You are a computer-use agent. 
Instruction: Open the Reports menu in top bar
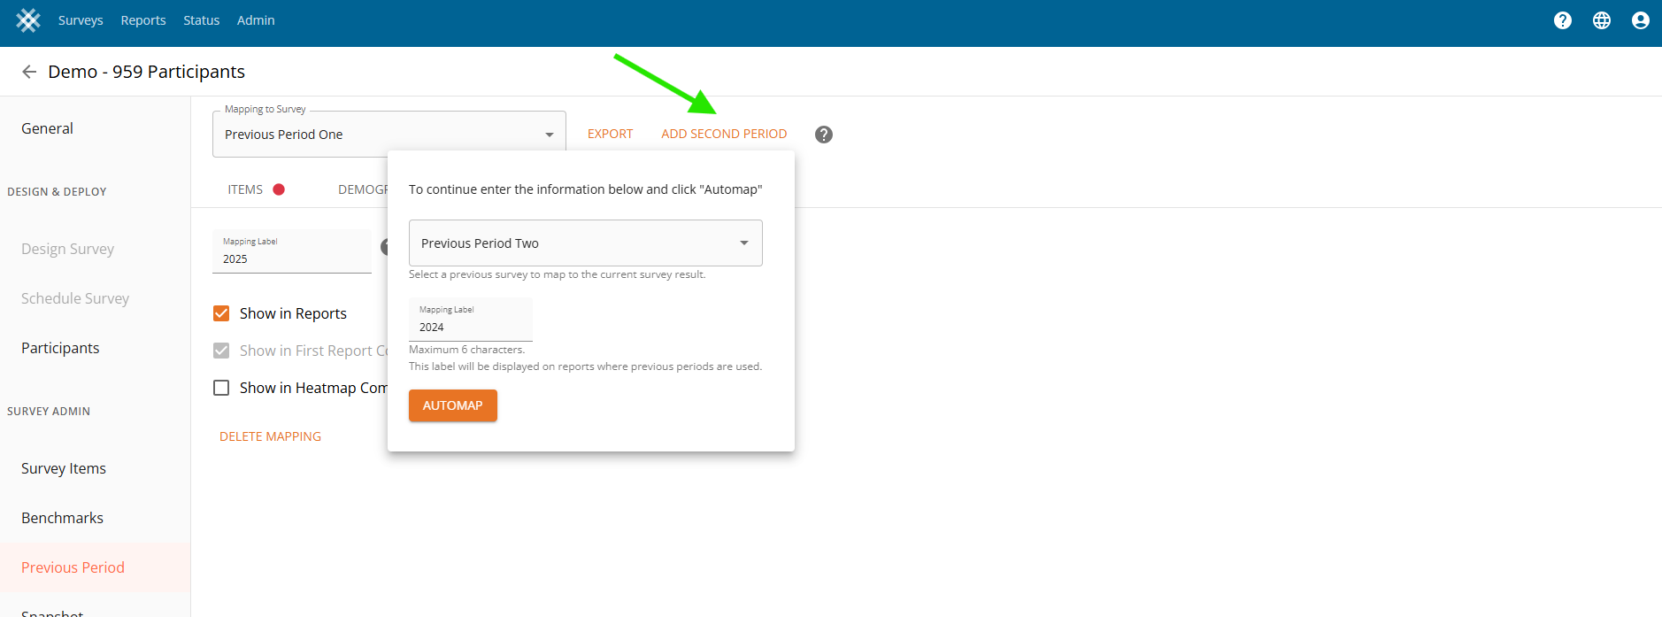143,20
